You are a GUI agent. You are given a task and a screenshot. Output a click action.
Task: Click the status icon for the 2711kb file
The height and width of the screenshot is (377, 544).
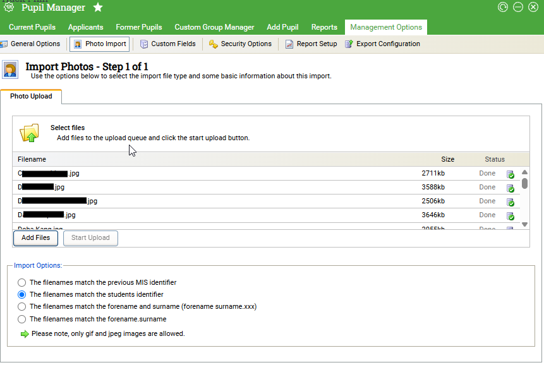(x=511, y=174)
